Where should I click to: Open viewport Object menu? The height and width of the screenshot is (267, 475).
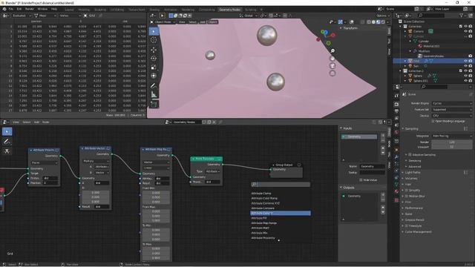(x=212, y=22)
